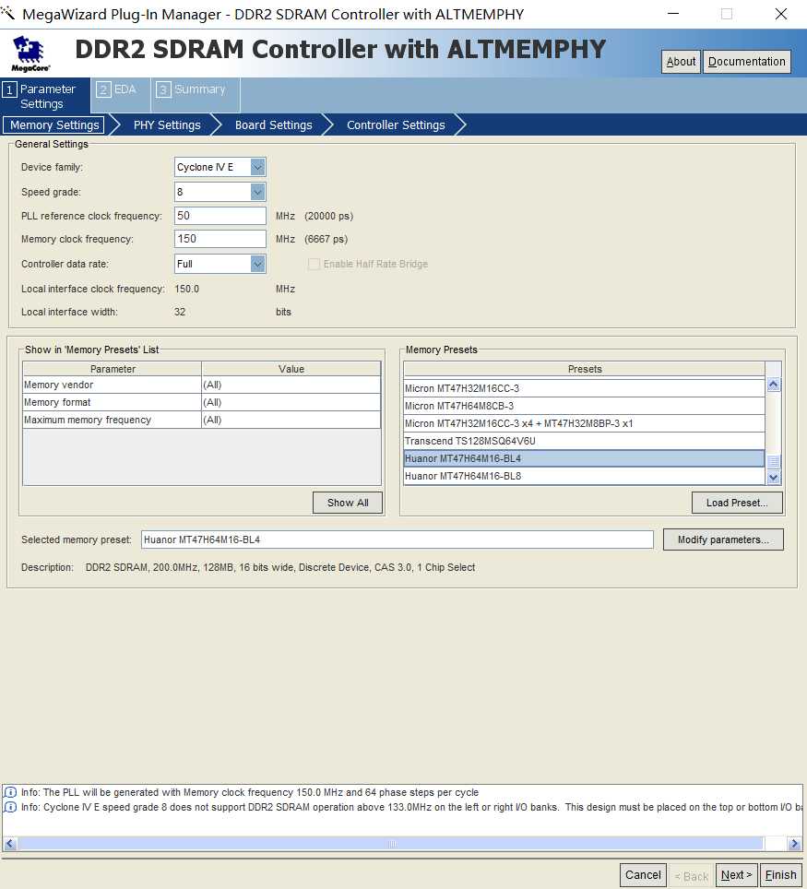Click the Memory clock frequency field
807x889 pixels.
[x=220, y=239]
